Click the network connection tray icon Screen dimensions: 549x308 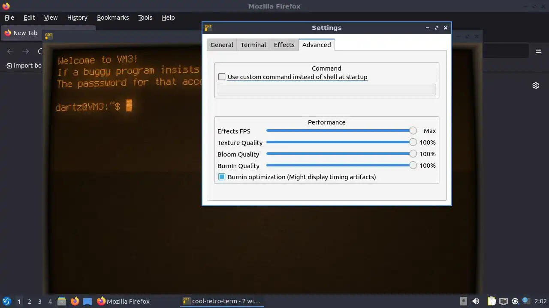coord(504,301)
